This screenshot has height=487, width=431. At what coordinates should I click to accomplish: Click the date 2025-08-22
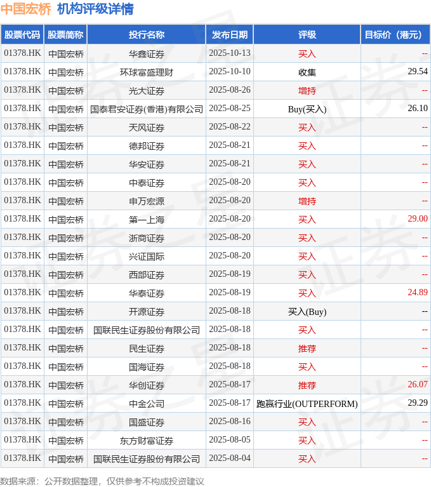click(230, 127)
